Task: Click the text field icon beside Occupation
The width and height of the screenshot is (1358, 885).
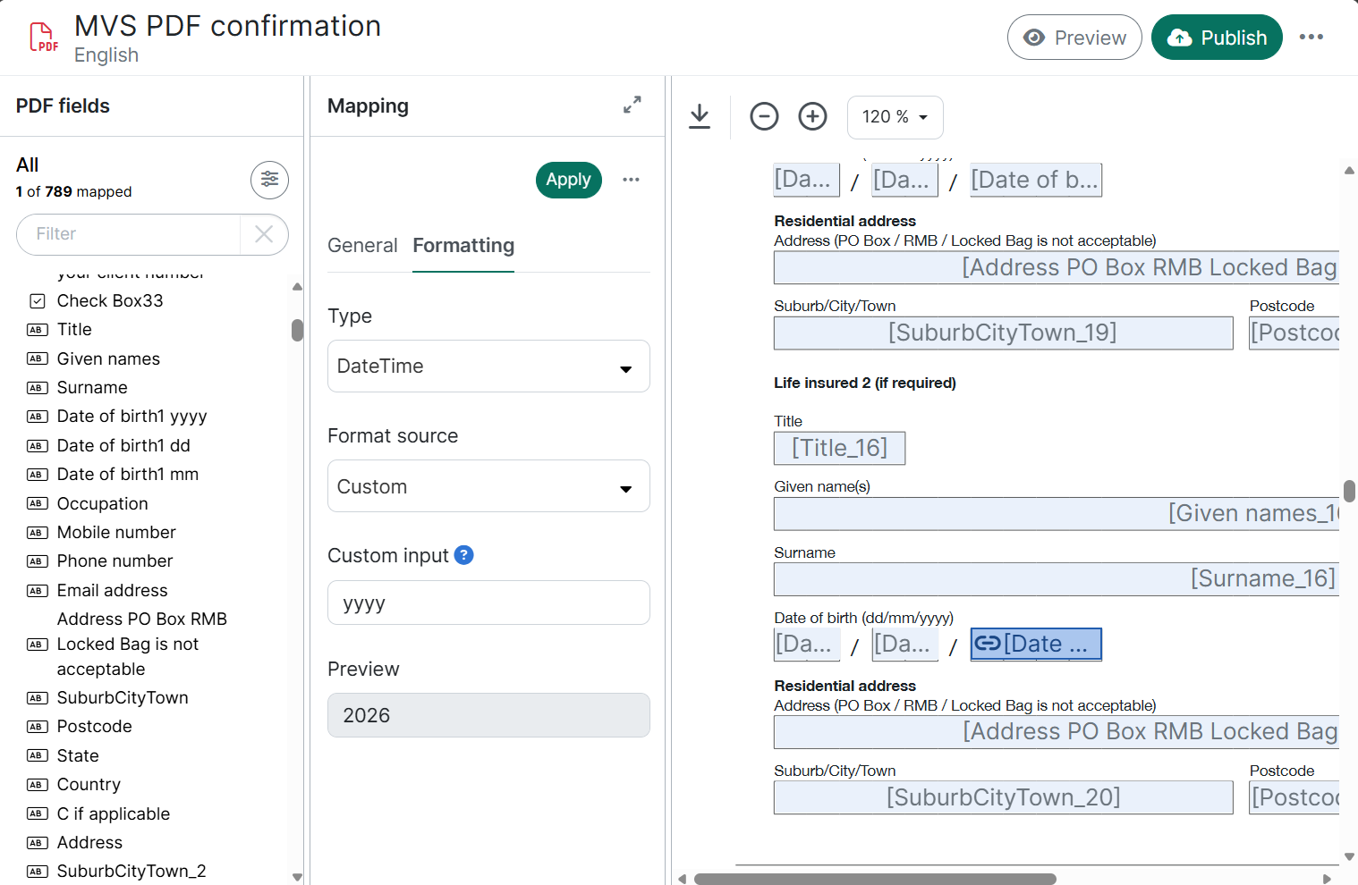Action: (38, 503)
